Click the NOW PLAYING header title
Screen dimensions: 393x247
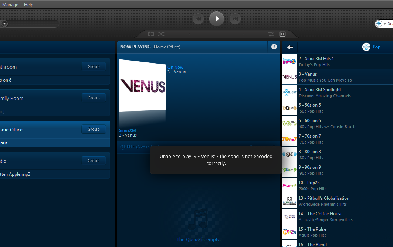135,47
